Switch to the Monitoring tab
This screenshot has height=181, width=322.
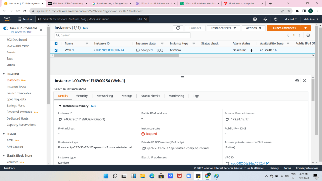click(176, 96)
